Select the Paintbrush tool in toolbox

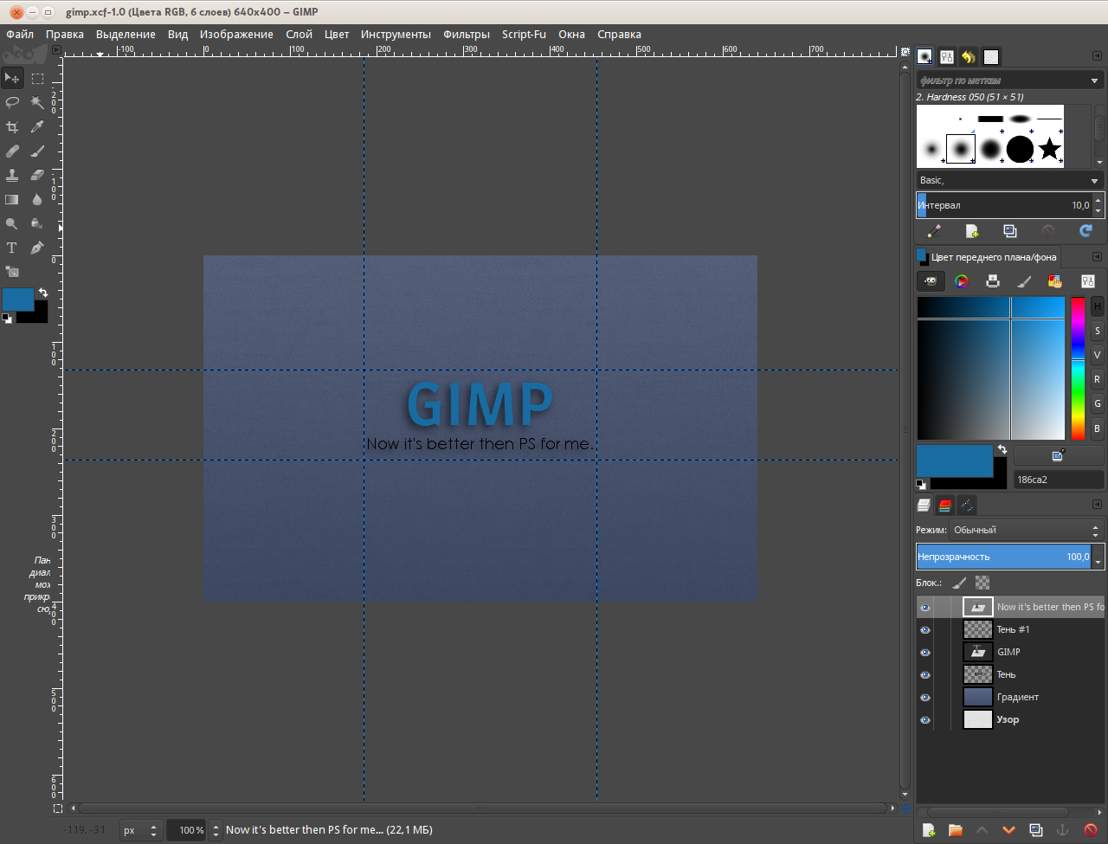(37, 151)
